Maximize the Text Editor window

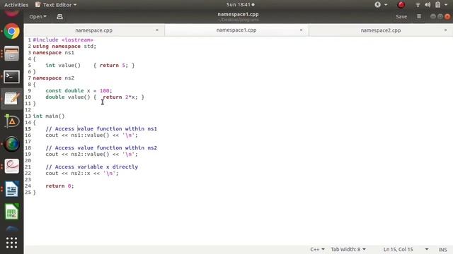(440, 16)
